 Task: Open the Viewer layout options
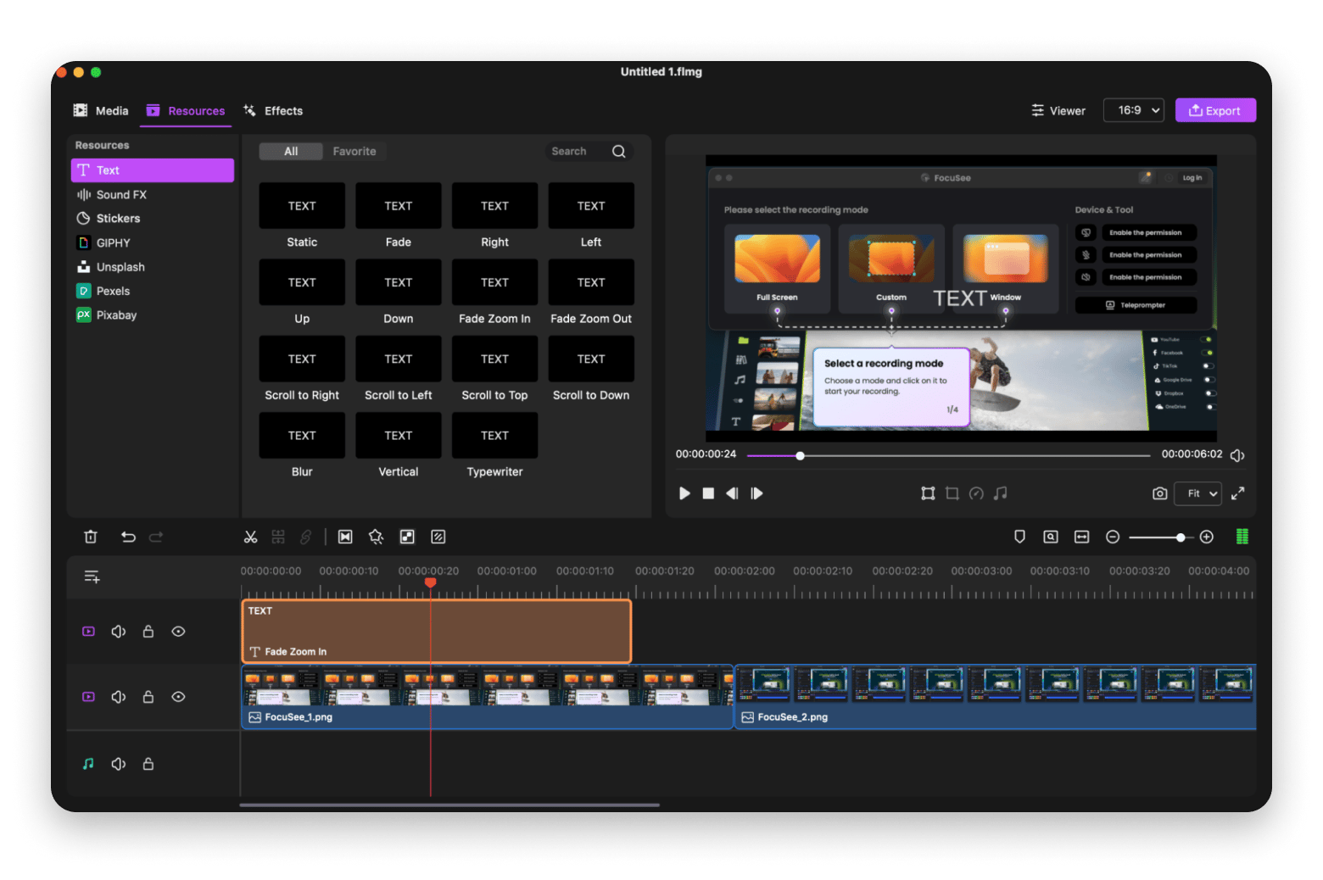(x=1058, y=111)
